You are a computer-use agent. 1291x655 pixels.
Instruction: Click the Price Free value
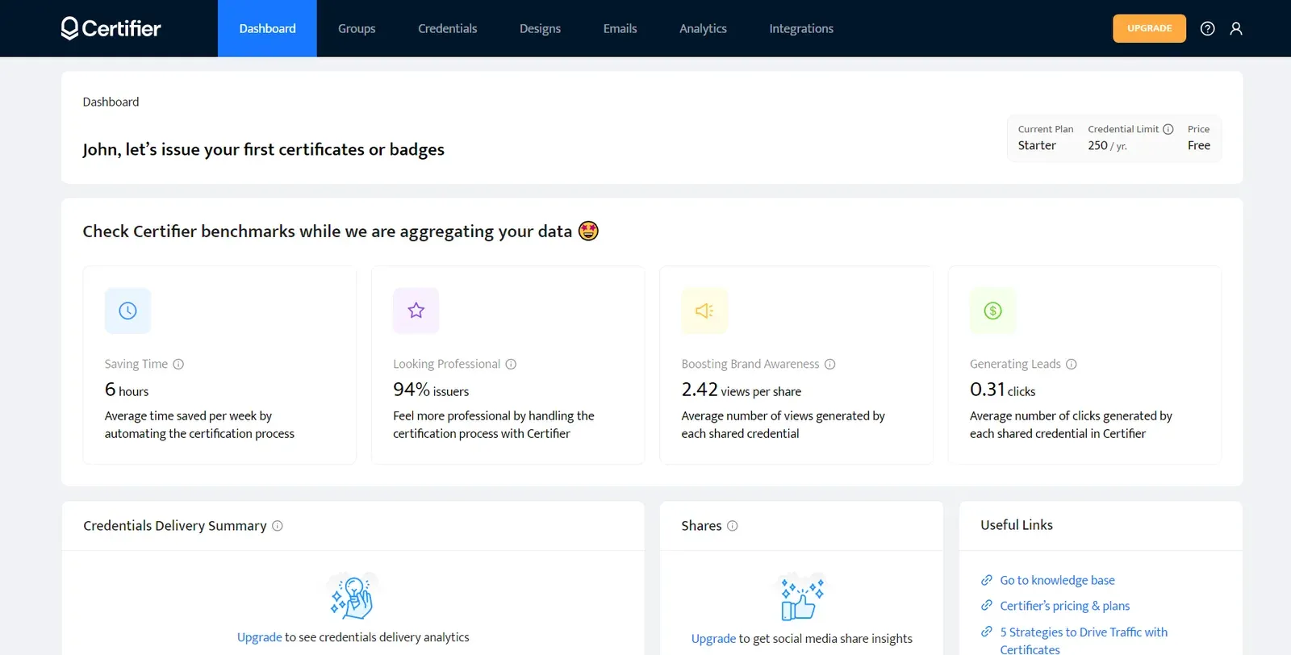tap(1199, 146)
